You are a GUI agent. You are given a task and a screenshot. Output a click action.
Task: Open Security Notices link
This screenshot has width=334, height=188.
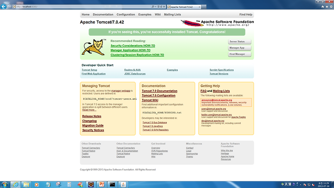[x=93, y=130]
